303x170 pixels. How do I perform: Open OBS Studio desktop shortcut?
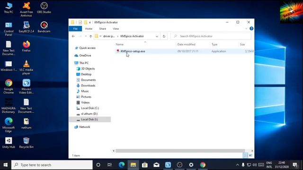coord(44,8)
